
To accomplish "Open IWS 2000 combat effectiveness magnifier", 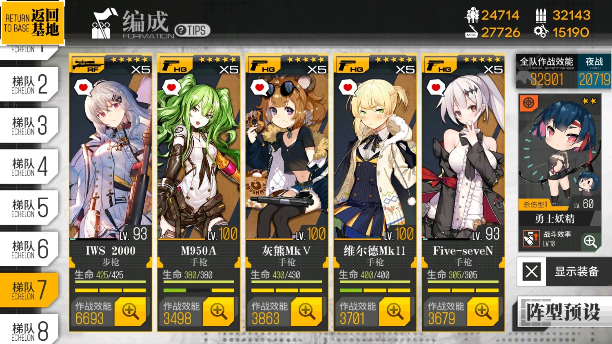I will [130, 311].
